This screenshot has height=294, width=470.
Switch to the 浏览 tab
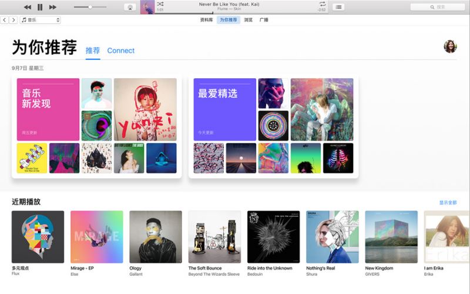click(x=248, y=20)
